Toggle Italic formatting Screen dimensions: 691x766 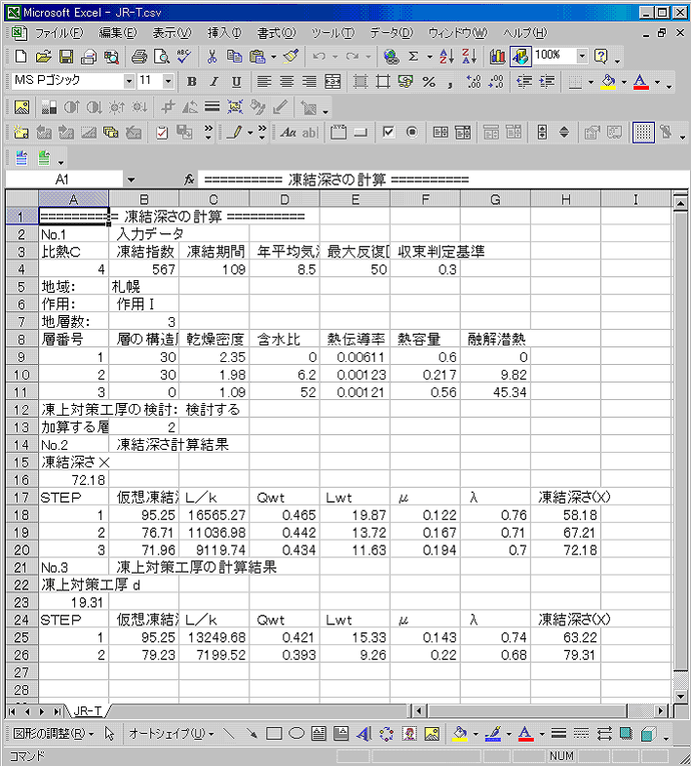point(214,82)
